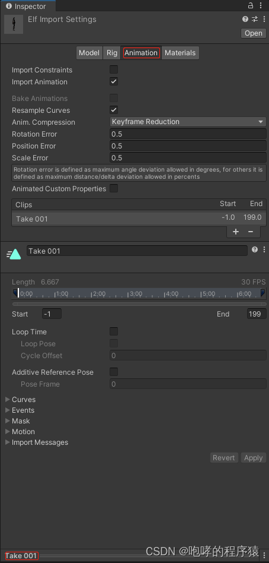This screenshot has height=563, width=269.
Task: Open presets slider icon in header
Action: coord(255,20)
